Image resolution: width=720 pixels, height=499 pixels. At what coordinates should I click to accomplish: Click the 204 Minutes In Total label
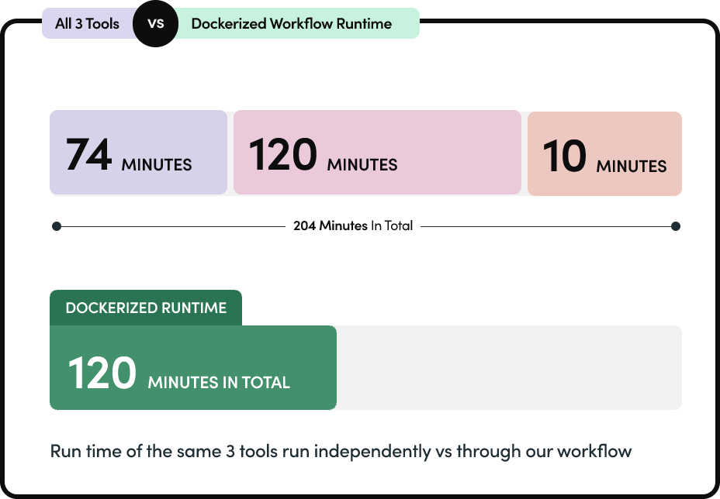[x=353, y=226]
